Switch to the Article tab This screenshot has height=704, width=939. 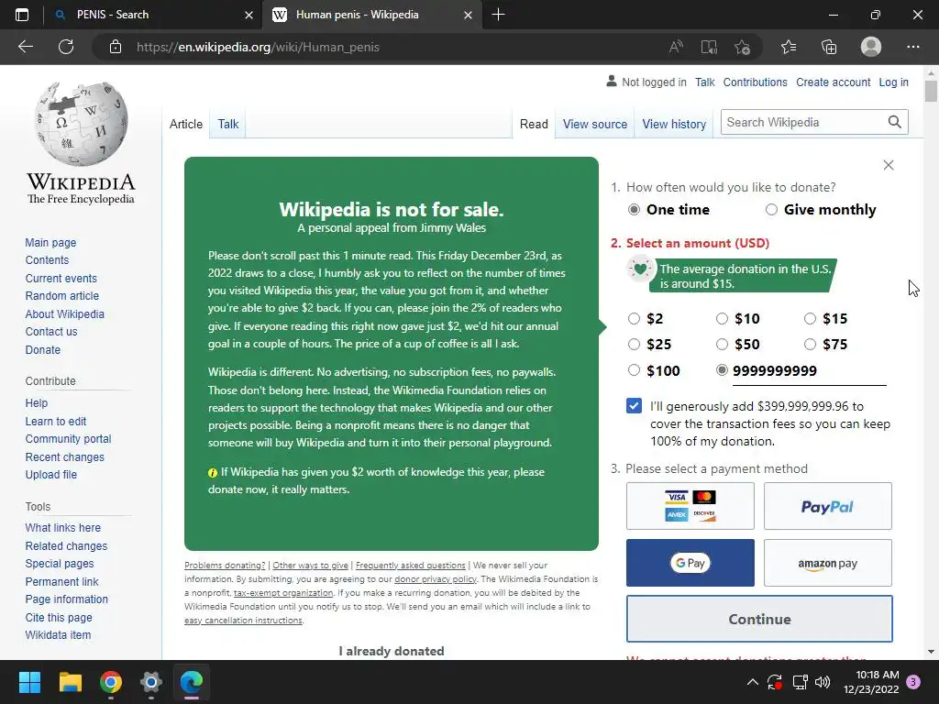[185, 124]
